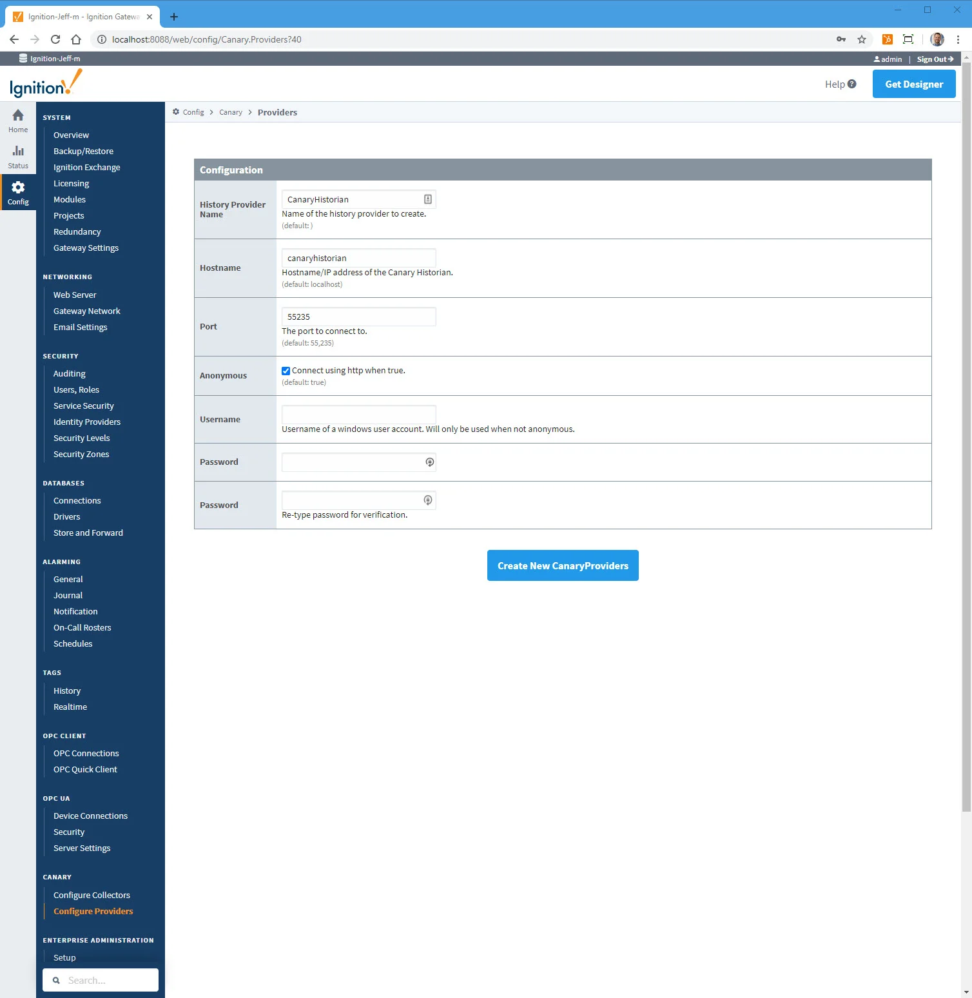The width and height of the screenshot is (972, 998).
Task: Open On-Call Rosters page
Action: point(83,627)
